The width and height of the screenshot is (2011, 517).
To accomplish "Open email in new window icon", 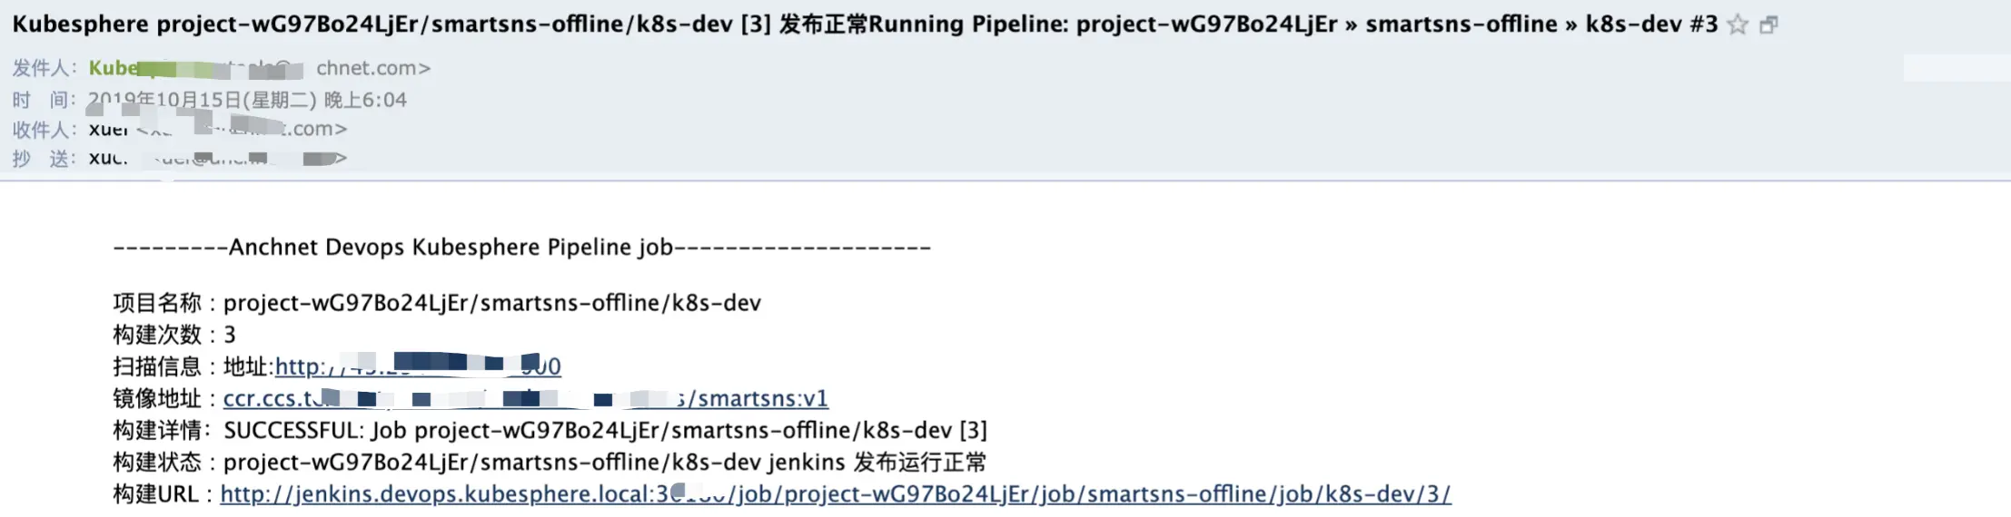I will pos(1768,24).
